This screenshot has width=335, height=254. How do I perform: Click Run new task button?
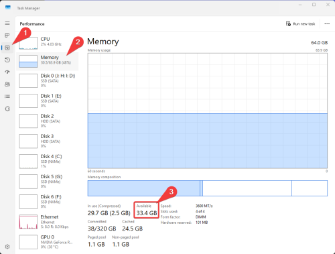click(x=300, y=23)
